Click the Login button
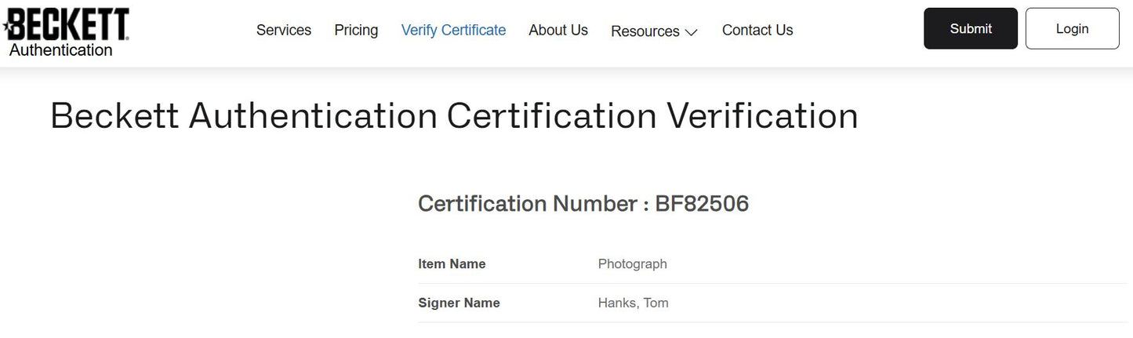The width and height of the screenshot is (1133, 338). pyautogui.click(x=1072, y=29)
